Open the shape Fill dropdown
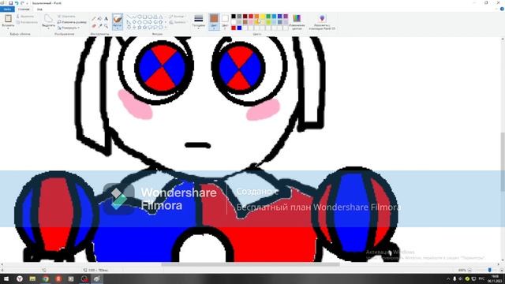 click(178, 22)
